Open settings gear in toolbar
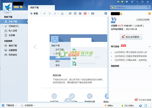This screenshot has height=108, width=152. [80, 14]
